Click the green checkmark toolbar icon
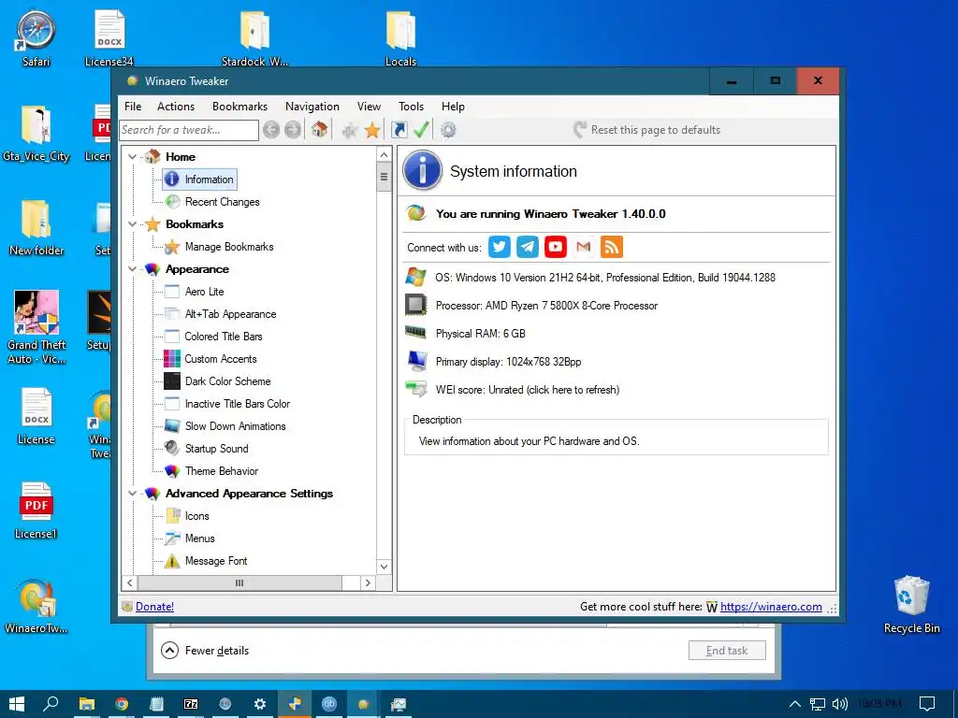The image size is (958, 718). 422,129
